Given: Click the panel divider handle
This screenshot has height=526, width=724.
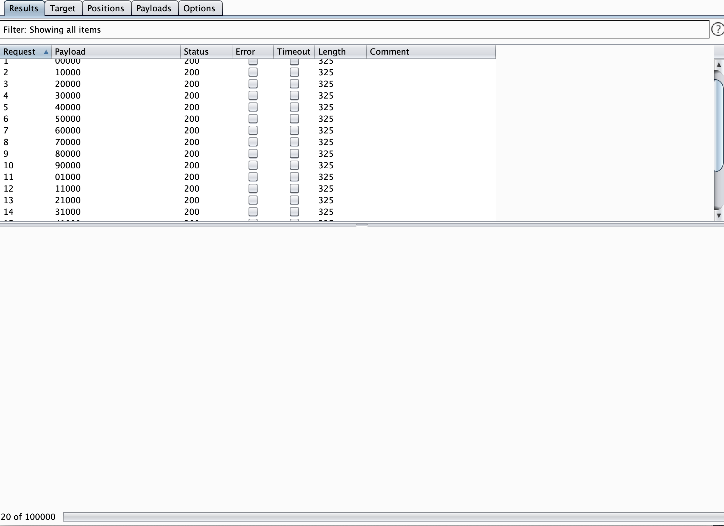Looking at the screenshot, I should (x=362, y=225).
